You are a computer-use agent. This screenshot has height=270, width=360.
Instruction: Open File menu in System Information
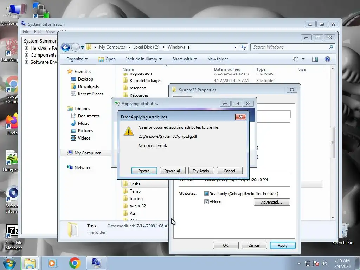coord(26,32)
